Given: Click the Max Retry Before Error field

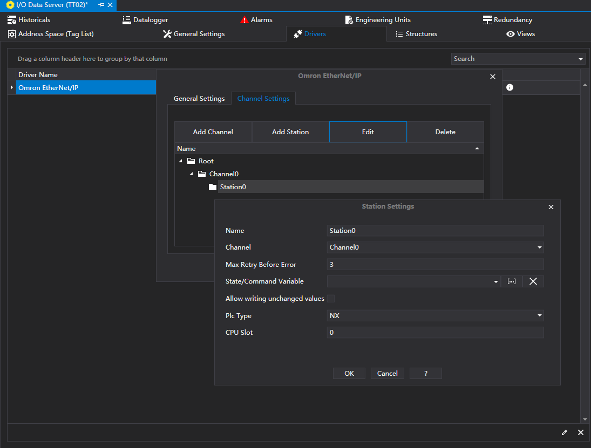Looking at the screenshot, I should point(435,265).
